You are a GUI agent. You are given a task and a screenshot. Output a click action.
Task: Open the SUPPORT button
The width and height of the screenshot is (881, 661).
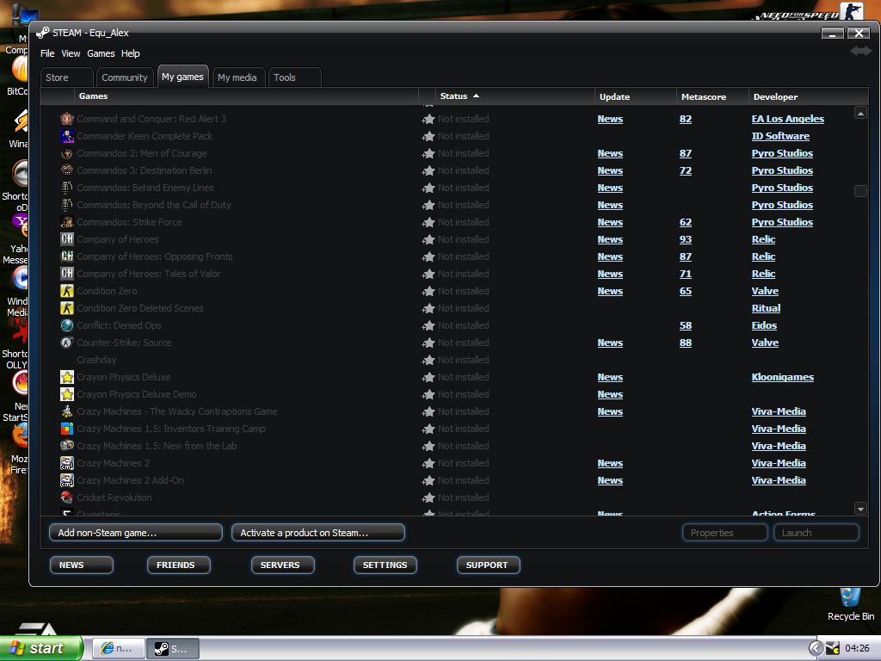click(489, 565)
